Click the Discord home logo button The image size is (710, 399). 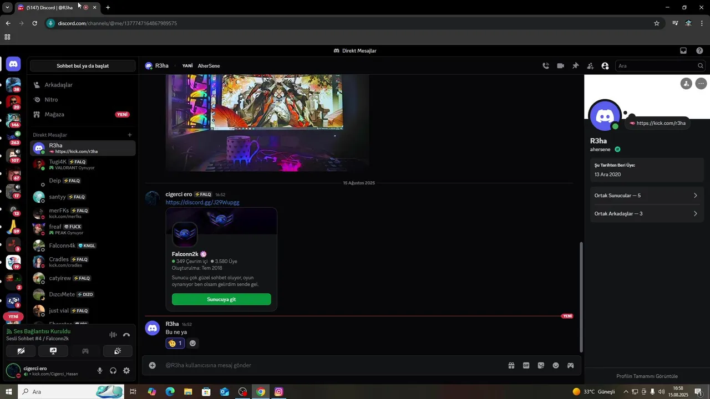click(13, 64)
